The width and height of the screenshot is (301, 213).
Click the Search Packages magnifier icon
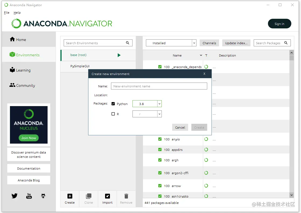click(x=286, y=43)
